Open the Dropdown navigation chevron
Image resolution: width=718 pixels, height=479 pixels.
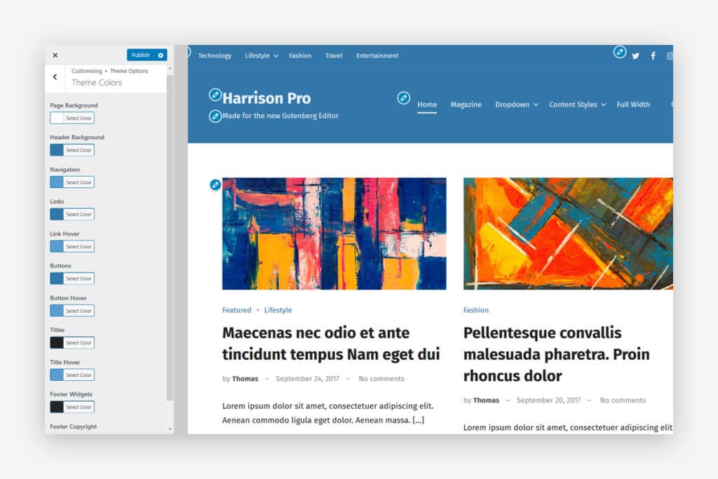[x=535, y=104]
